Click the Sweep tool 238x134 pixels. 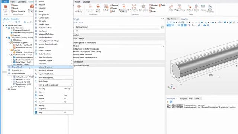pos(113,8)
